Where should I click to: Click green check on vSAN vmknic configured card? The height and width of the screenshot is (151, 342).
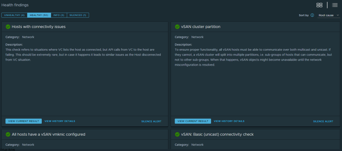coord(8,134)
